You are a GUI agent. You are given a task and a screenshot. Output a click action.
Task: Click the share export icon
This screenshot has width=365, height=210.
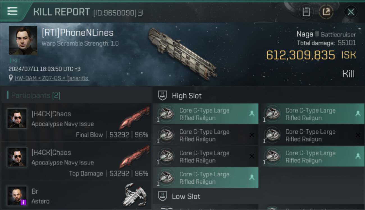click(x=326, y=12)
